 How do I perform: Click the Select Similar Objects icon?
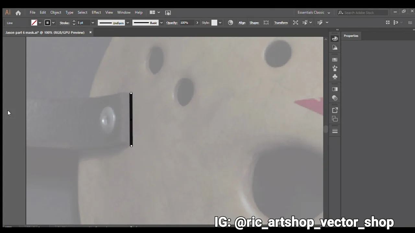click(305, 23)
